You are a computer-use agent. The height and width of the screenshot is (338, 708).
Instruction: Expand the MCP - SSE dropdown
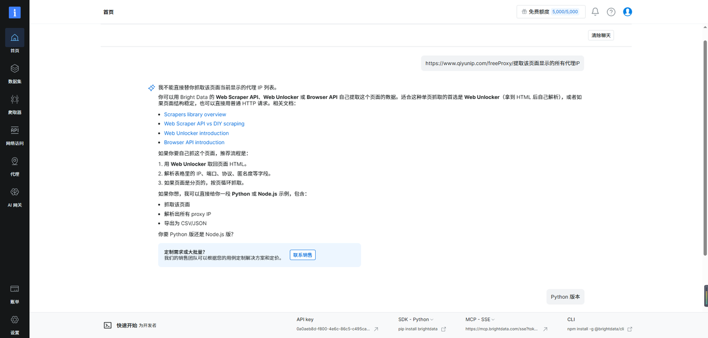(480, 319)
